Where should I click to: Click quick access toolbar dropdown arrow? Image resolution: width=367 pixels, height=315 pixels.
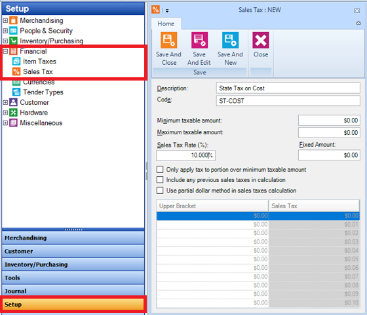167,10
